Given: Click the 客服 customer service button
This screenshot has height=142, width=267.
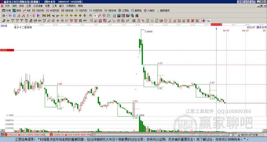Looking at the screenshot, I should click(240, 2).
